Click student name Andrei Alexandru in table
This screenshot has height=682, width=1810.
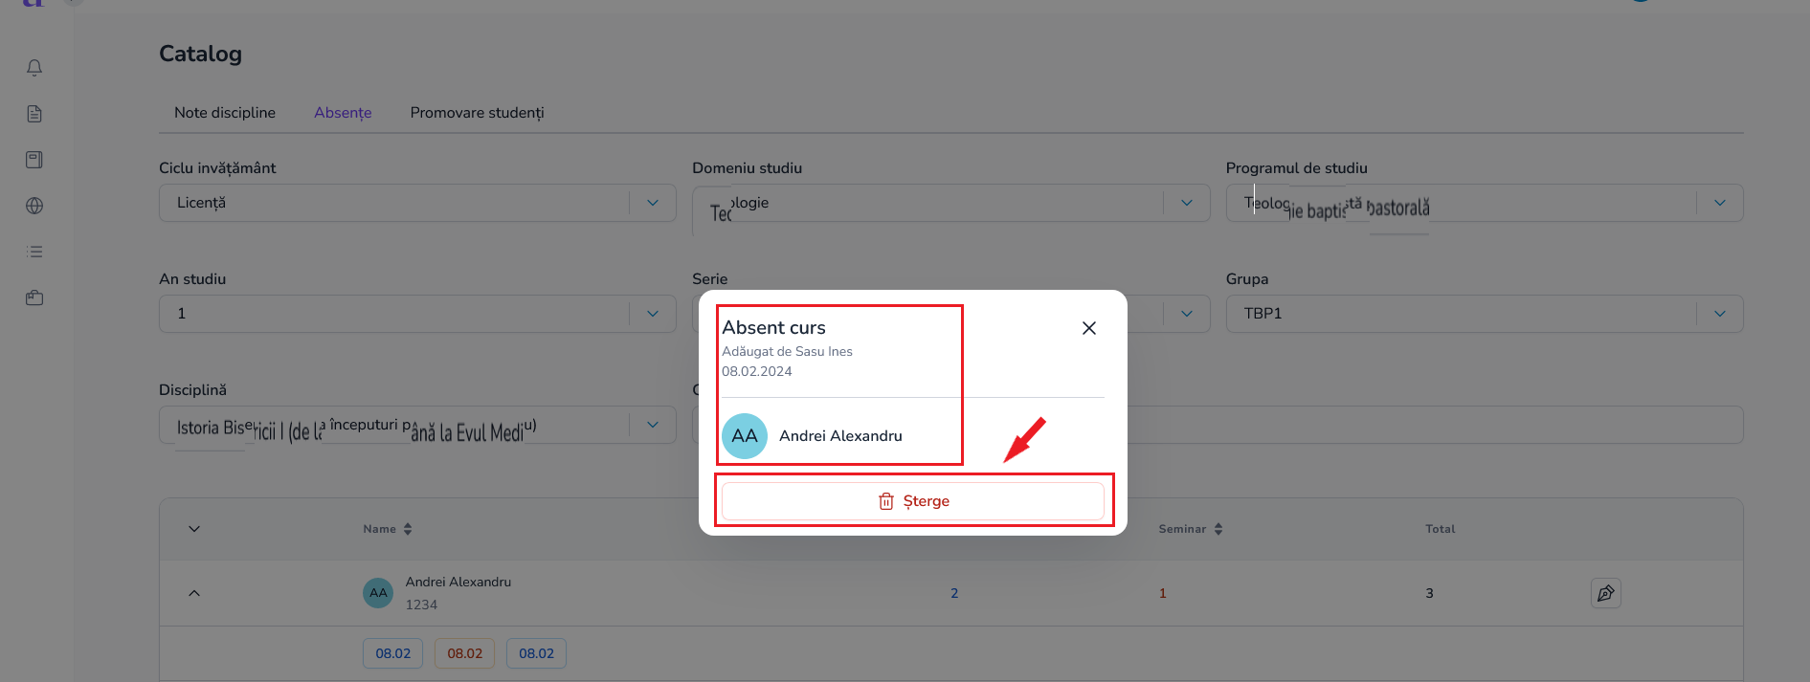458,582
